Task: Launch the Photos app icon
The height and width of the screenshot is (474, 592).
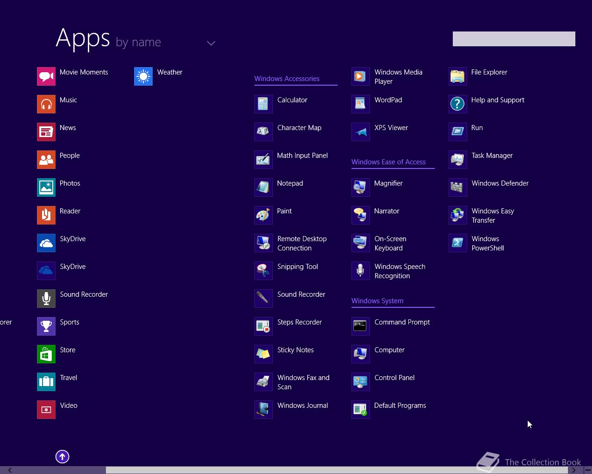Action: [46, 187]
